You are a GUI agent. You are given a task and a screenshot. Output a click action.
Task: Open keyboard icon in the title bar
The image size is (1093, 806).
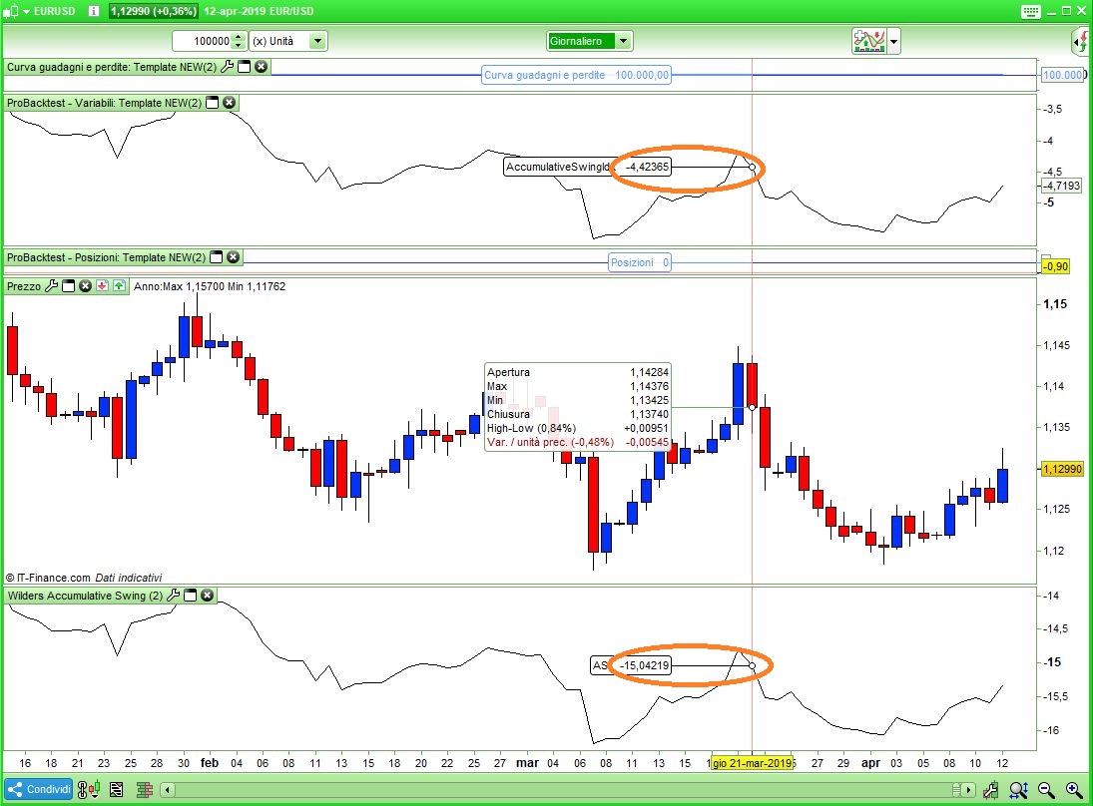(x=1030, y=11)
